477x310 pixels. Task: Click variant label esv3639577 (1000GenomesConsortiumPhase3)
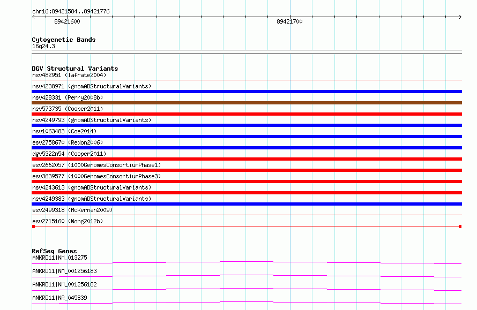96,176
